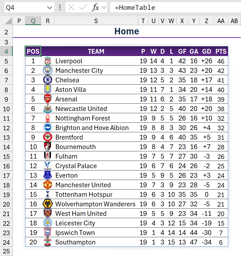Select the Arsenal club logo
Viewport: 241px width, 256px height.
click(48, 99)
